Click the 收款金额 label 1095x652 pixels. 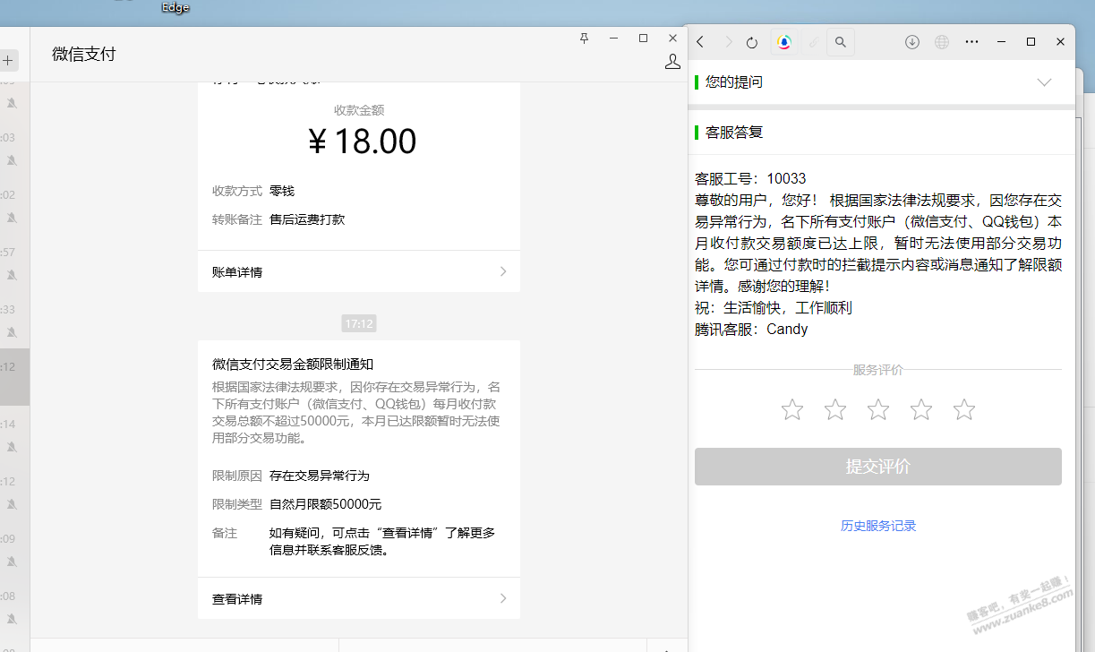click(359, 110)
